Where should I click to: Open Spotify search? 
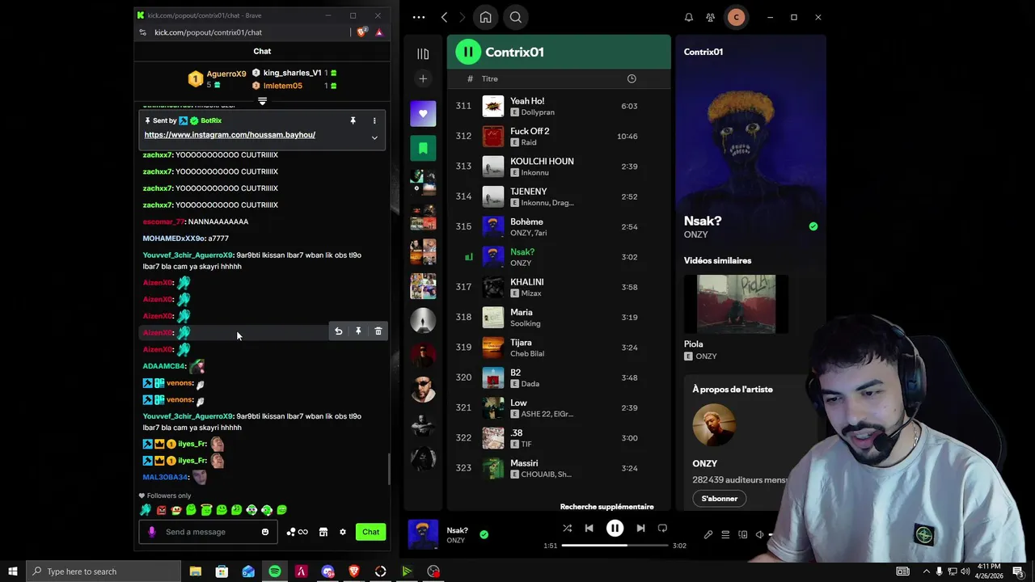click(x=515, y=17)
